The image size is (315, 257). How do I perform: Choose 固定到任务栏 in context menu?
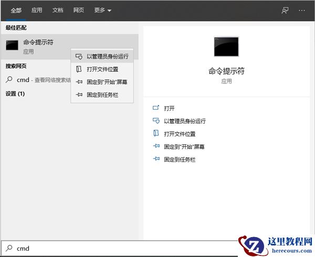point(102,95)
